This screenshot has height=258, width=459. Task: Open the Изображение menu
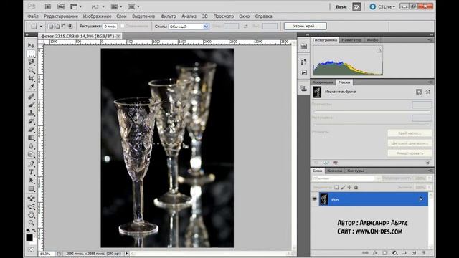97,16
